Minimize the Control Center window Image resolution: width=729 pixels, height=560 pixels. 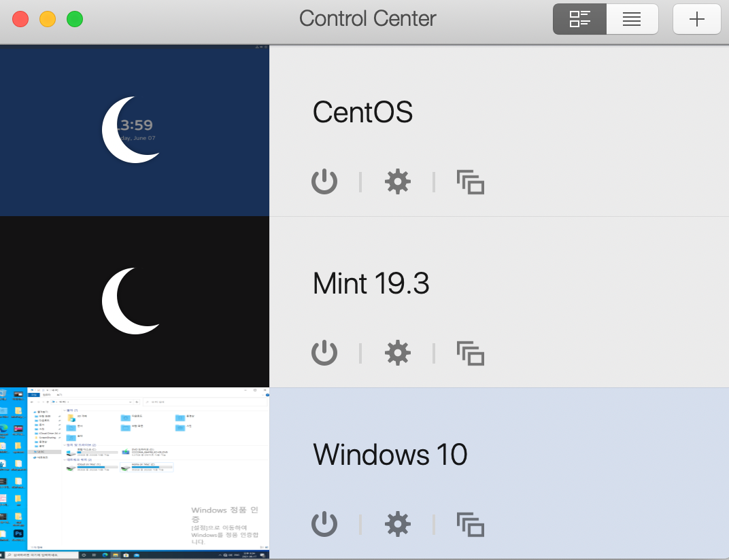click(48, 19)
